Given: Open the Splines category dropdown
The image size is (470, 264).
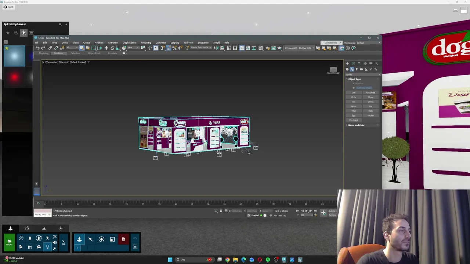Looking at the screenshot, I should click(x=363, y=75).
